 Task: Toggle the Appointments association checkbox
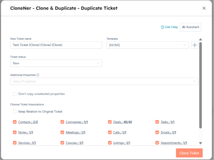point(157,143)
